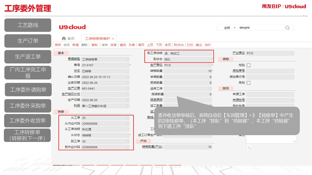Click 列表 in the toolbar
Image resolution: width=312 pixels, height=175 pixels.
pos(132,45)
